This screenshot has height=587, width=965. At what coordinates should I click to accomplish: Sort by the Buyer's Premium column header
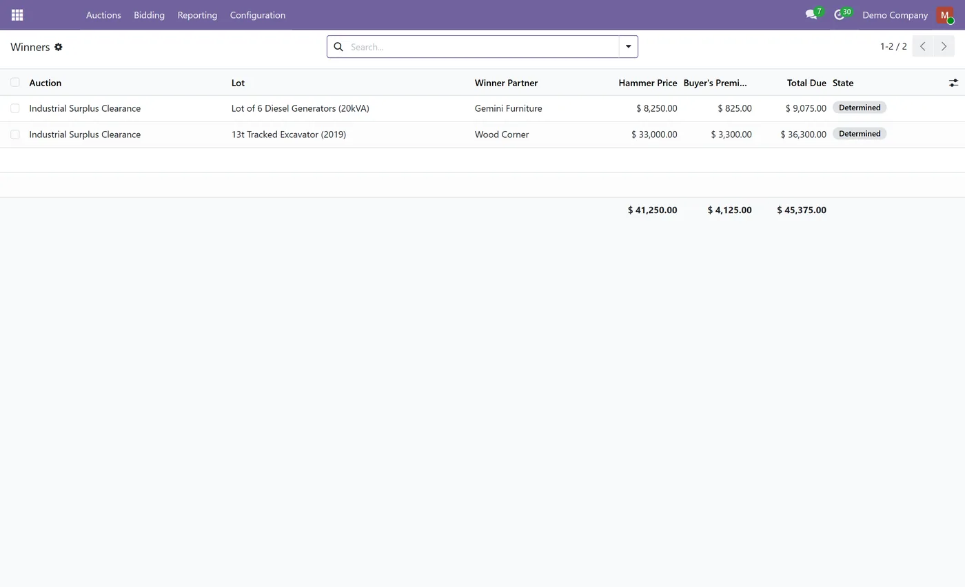click(x=715, y=83)
